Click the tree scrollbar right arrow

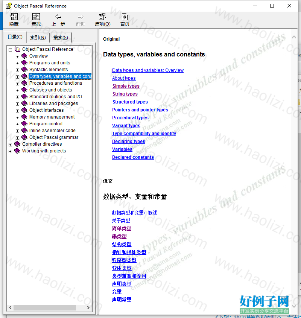(88, 308)
